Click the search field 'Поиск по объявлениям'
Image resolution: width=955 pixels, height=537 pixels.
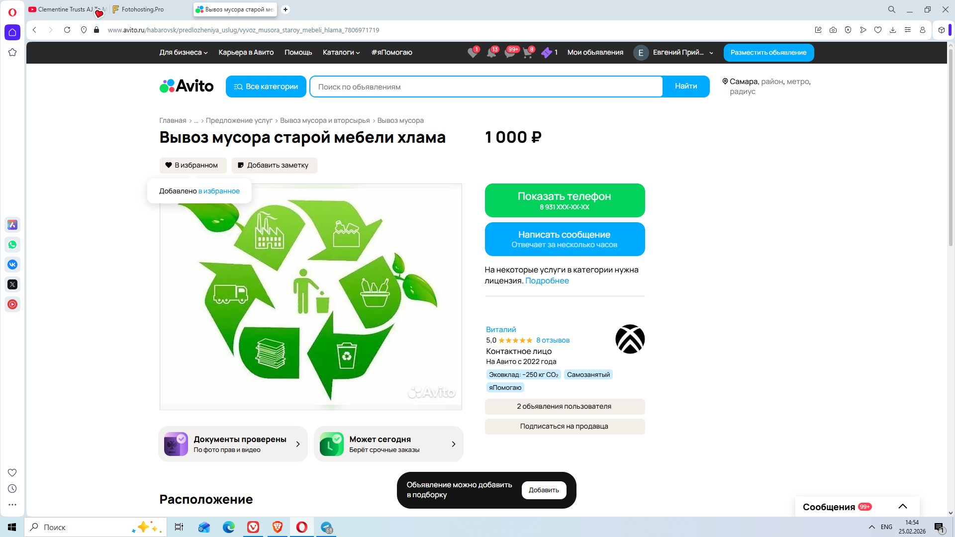click(x=485, y=87)
